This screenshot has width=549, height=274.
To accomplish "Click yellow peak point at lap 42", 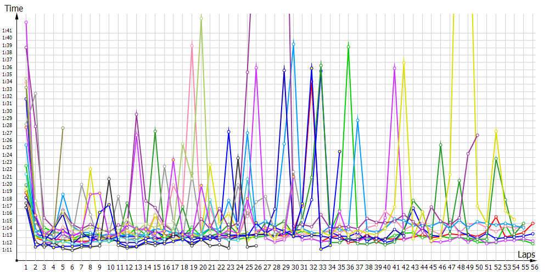I will pyautogui.click(x=404, y=63).
